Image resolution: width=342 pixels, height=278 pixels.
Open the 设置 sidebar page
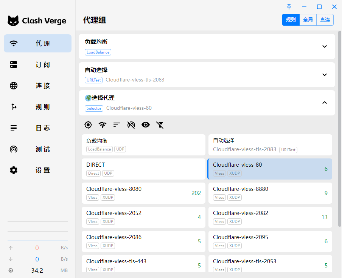(37, 170)
